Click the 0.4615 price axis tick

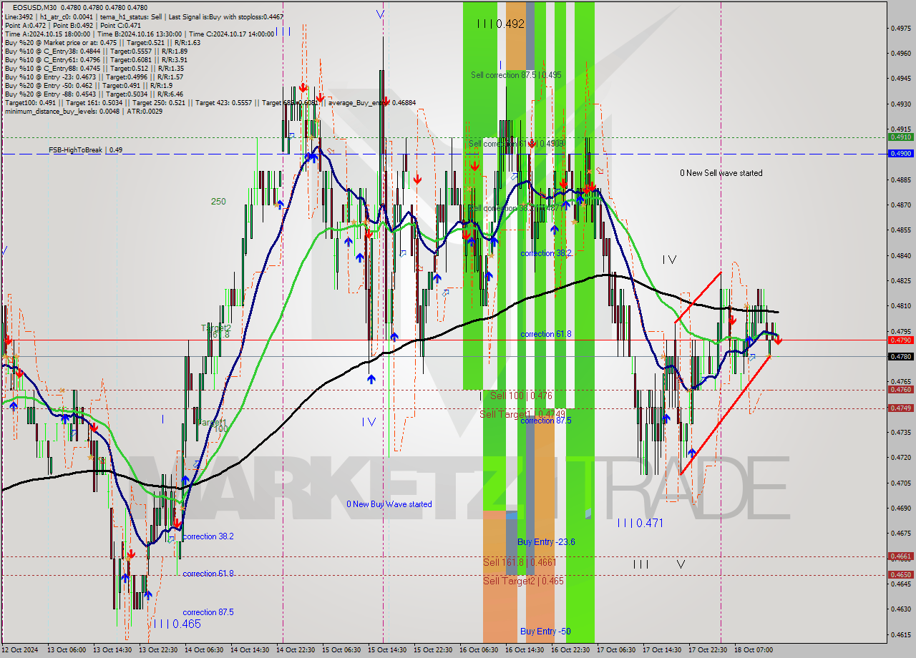(900, 634)
